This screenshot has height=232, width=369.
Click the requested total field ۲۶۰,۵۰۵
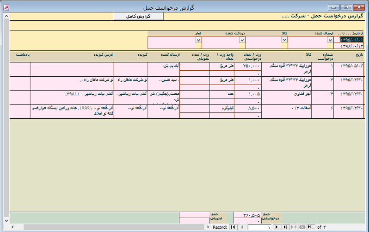pos(247,215)
